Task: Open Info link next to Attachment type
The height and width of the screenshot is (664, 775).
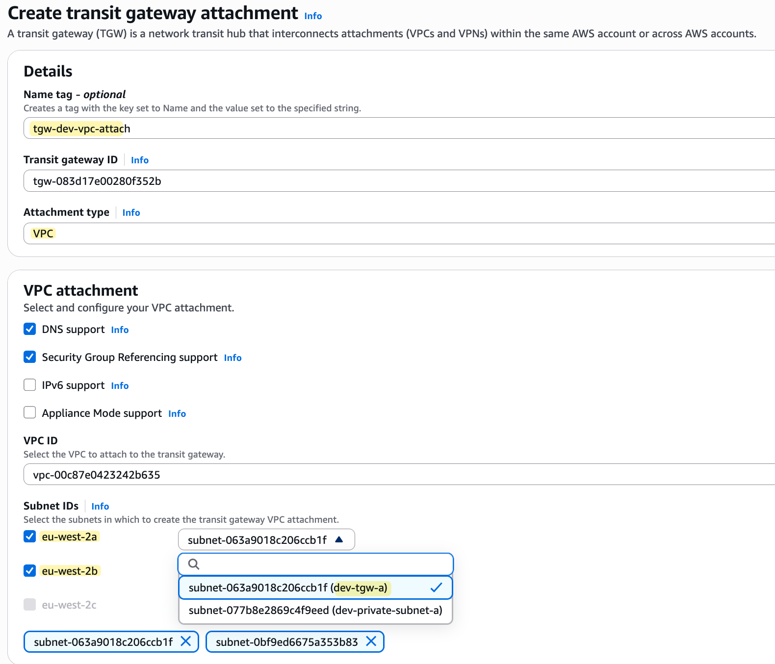Action: click(x=131, y=213)
